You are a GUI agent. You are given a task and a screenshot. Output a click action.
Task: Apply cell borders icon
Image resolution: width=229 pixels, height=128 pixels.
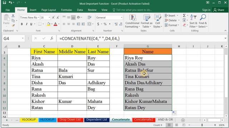pos(40,24)
